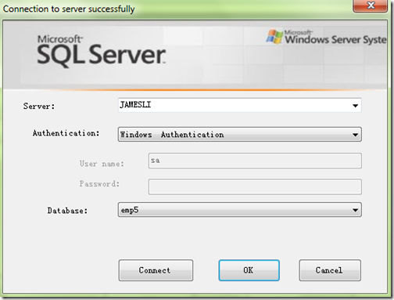
Task: Open the Database dropdown showing emp5
Action: (x=239, y=210)
